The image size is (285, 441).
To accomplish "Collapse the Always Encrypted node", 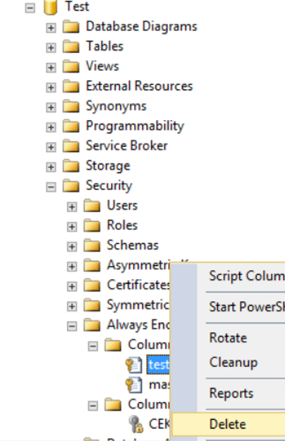I will 72,327.
